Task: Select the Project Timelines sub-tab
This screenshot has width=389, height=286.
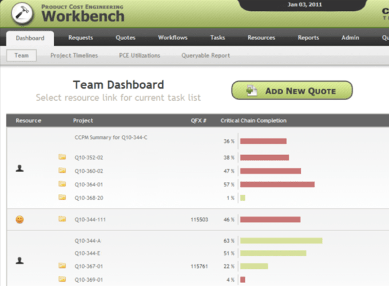Action: [x=74, y=55]
